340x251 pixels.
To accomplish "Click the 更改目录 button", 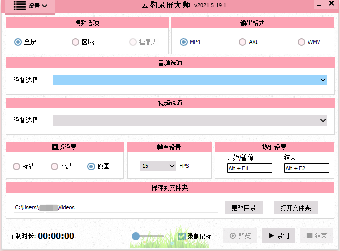I will [244, 208].
